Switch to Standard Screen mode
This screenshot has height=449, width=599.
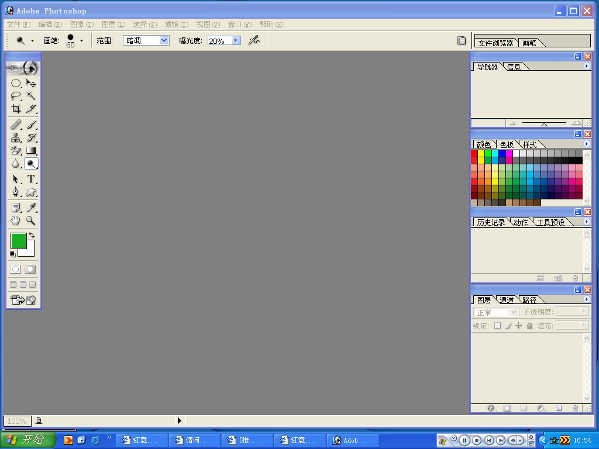tap(13, 285)
